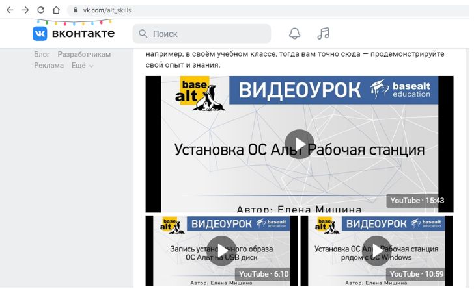Click the magnifier icon in search box
Screen dimensions: 474x289
[143, 34]
